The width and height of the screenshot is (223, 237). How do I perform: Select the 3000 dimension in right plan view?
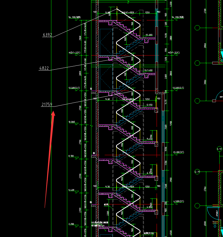click(x=205, y=82)
